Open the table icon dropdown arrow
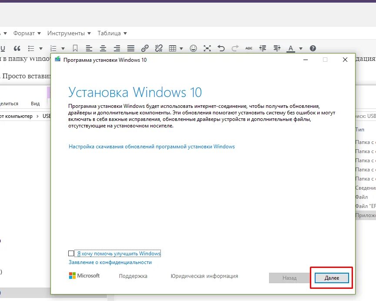The image size is (376, 301). (x=181, y=49)
